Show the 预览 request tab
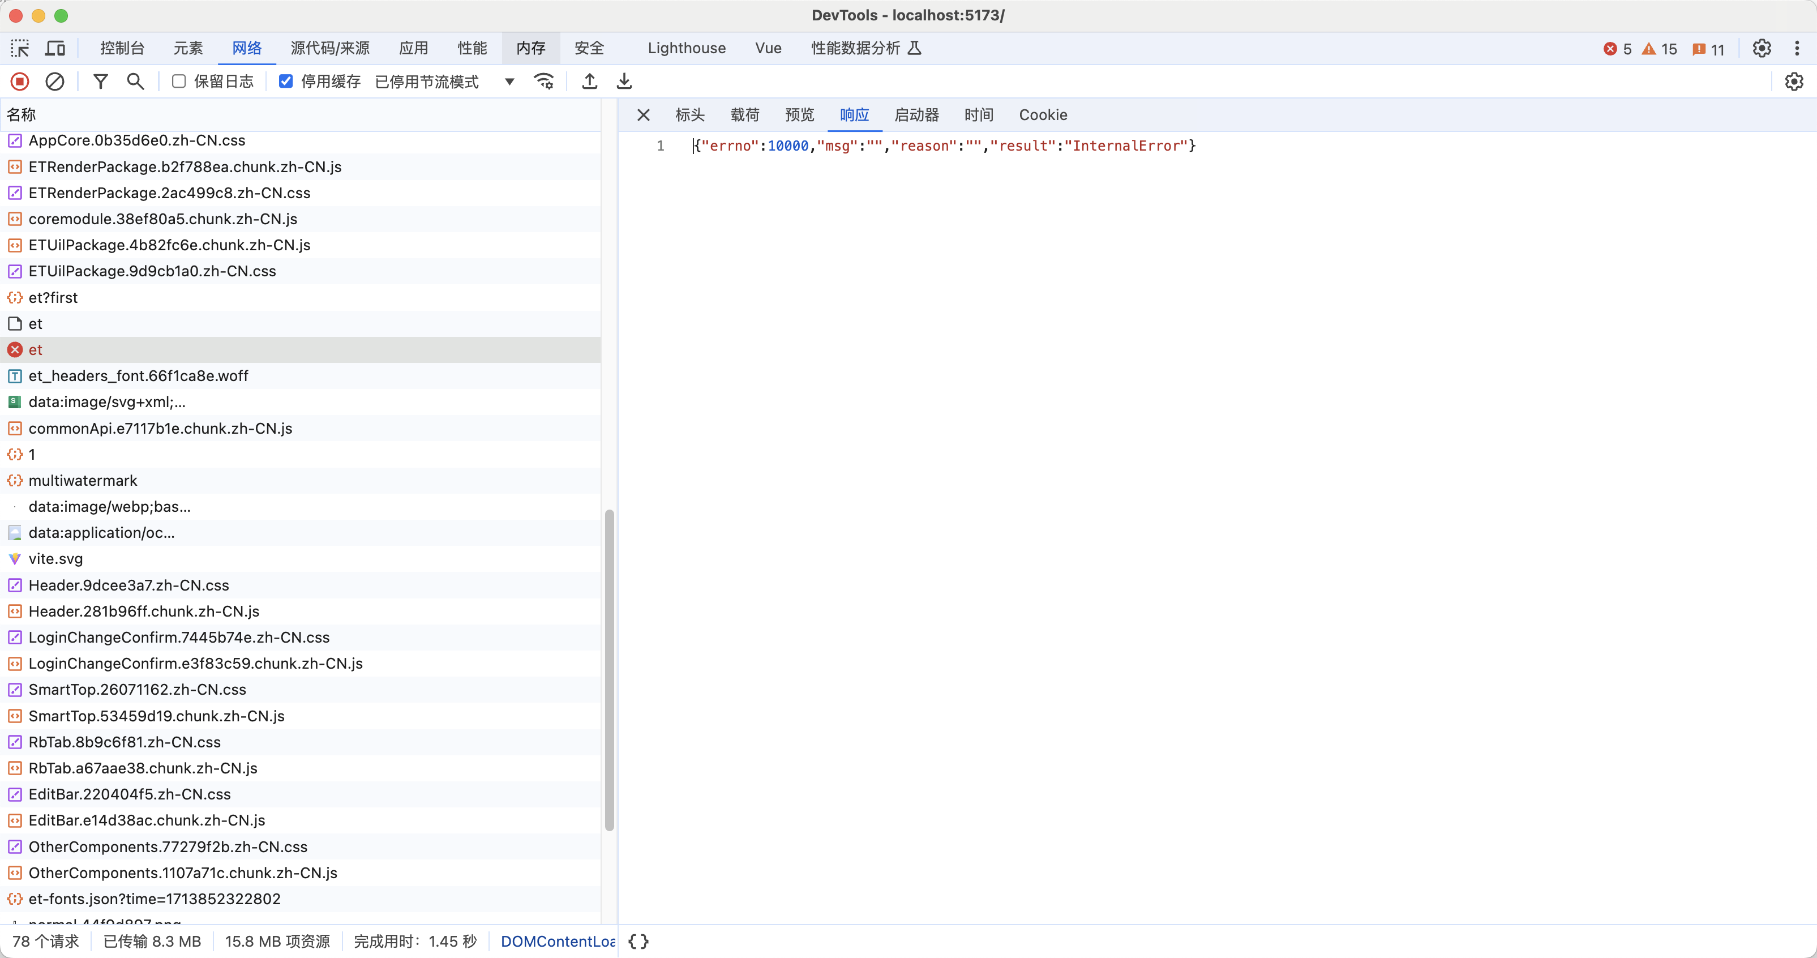Viewport: 1817px width, 958px height. pos(799,115)
